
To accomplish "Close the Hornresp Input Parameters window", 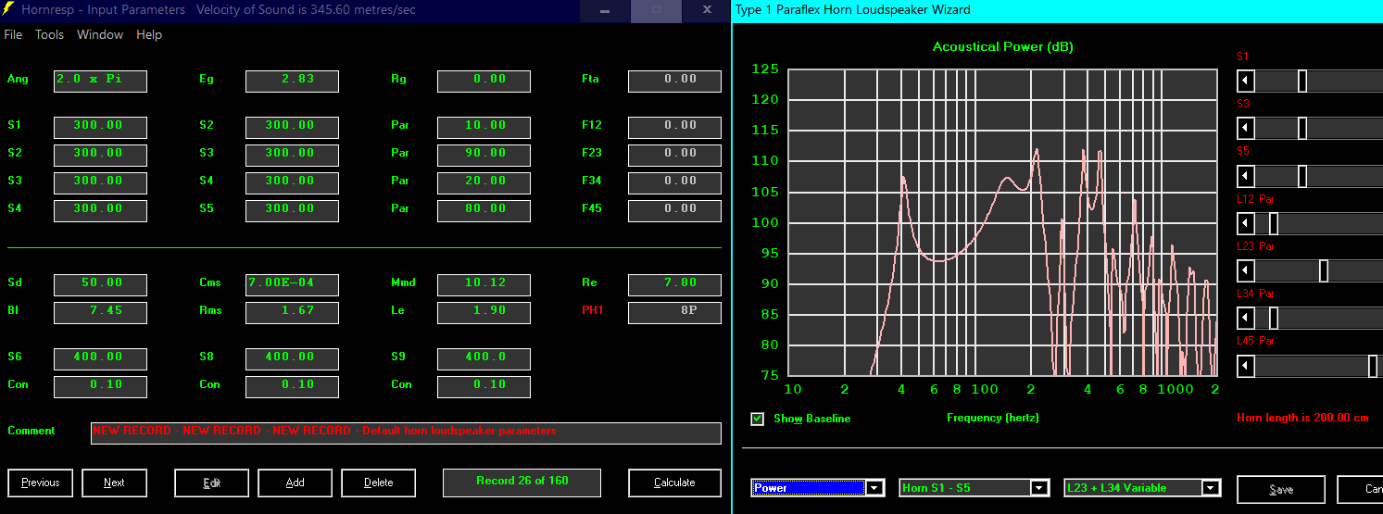I will 707,10.
